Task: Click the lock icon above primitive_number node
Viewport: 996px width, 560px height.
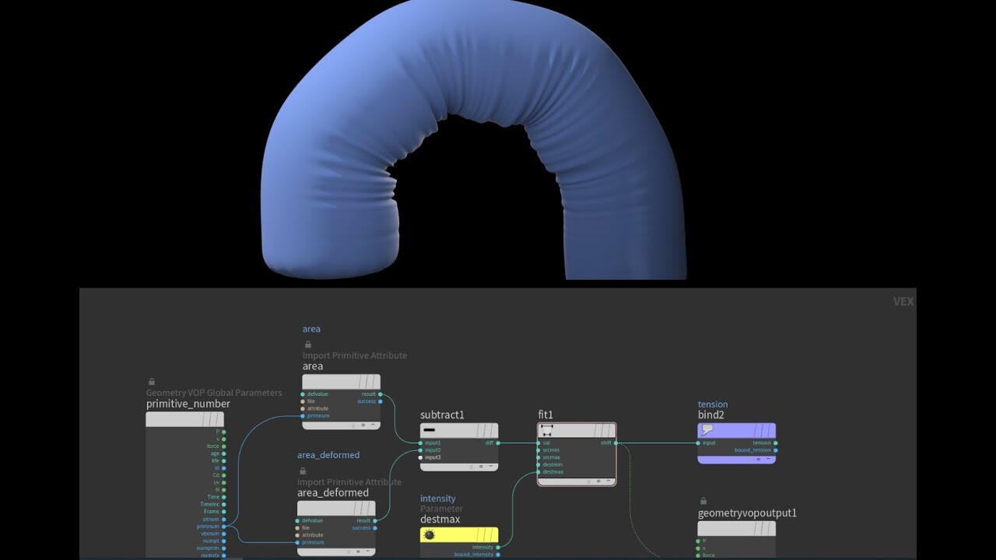Action: tap(150, 380)
